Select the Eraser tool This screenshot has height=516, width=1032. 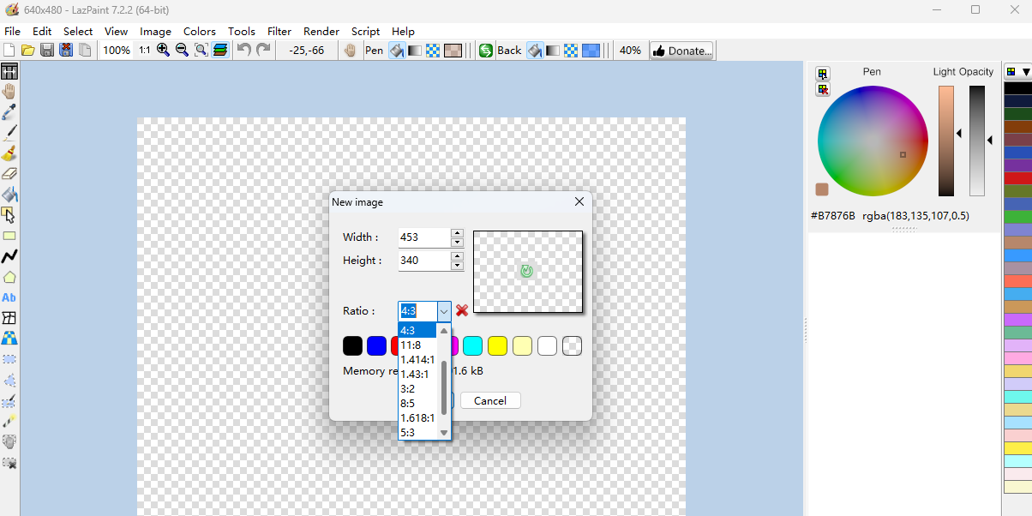(x=9, y=174)
